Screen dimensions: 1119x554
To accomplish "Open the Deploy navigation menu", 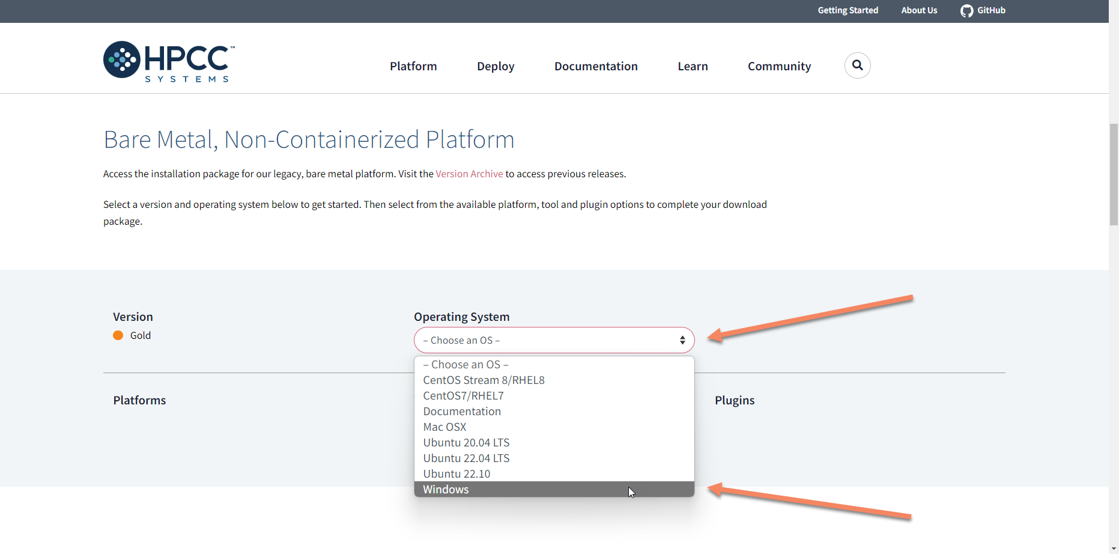I will 496,66.
